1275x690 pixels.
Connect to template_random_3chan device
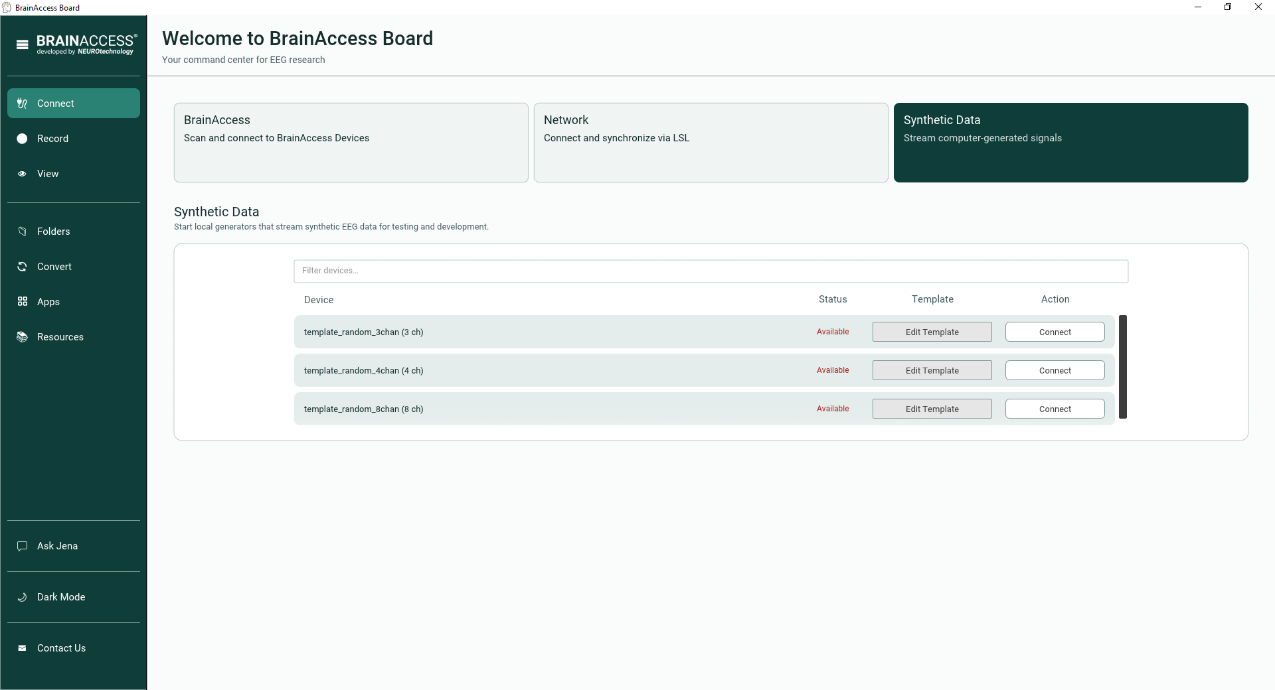[x=1055, y=332]
